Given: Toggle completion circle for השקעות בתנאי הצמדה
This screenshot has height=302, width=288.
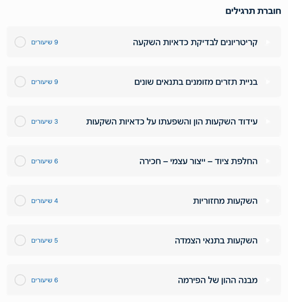Looking at the screenshot, I should 20,240.
